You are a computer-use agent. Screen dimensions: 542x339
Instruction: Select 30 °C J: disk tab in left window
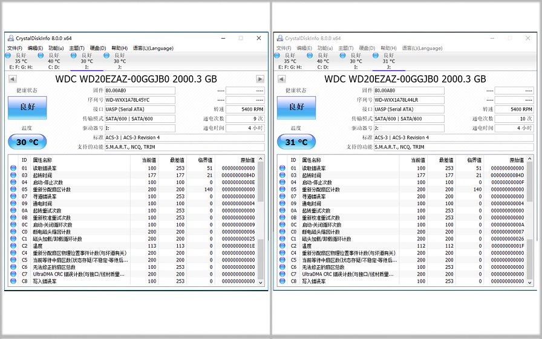click(x=120, y=61)
